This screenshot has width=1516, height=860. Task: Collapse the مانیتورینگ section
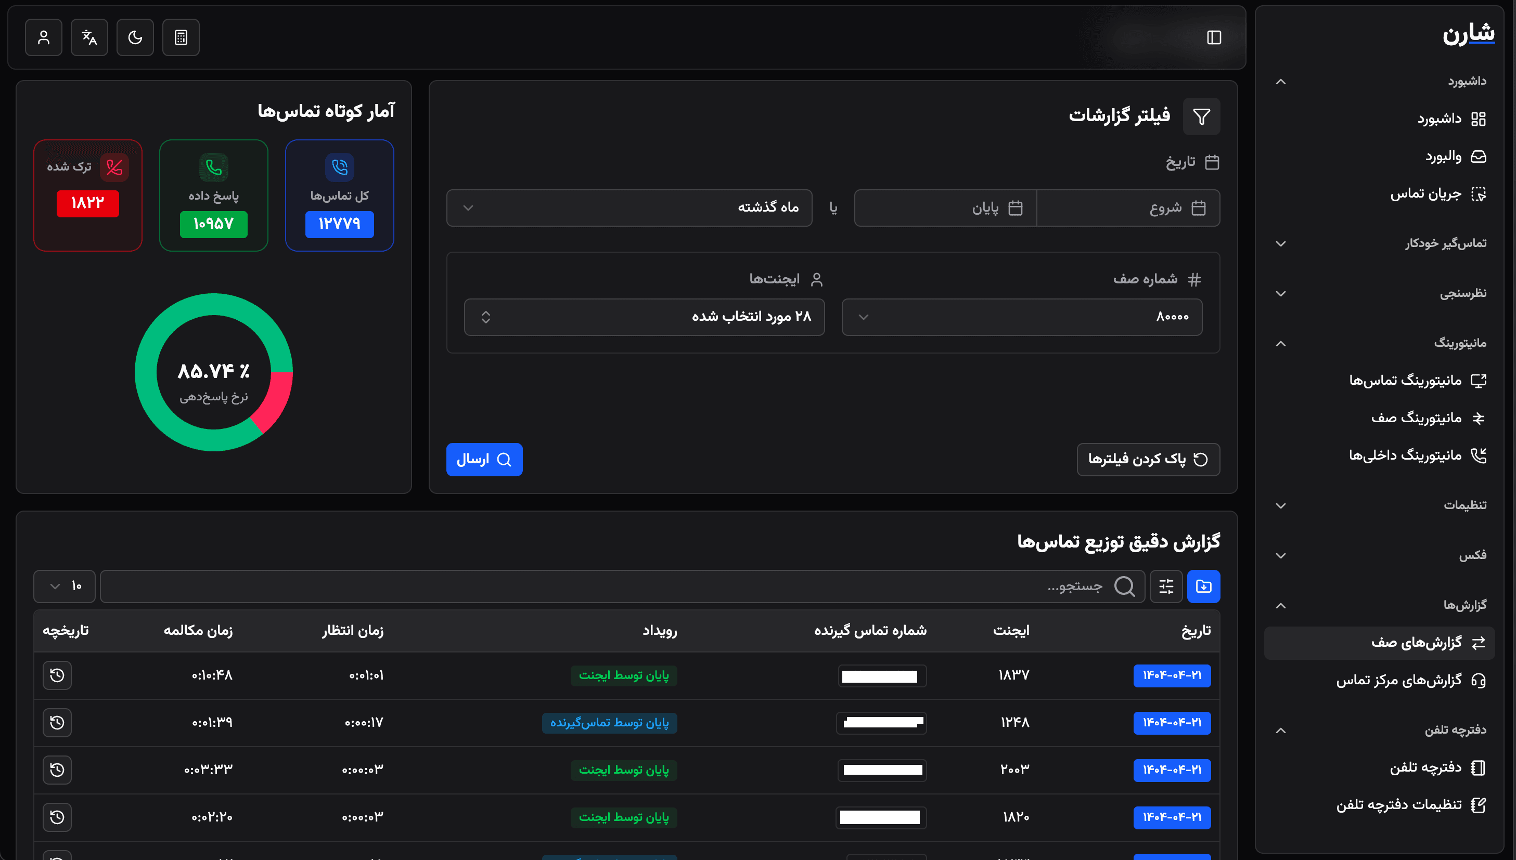point(1381,343)
